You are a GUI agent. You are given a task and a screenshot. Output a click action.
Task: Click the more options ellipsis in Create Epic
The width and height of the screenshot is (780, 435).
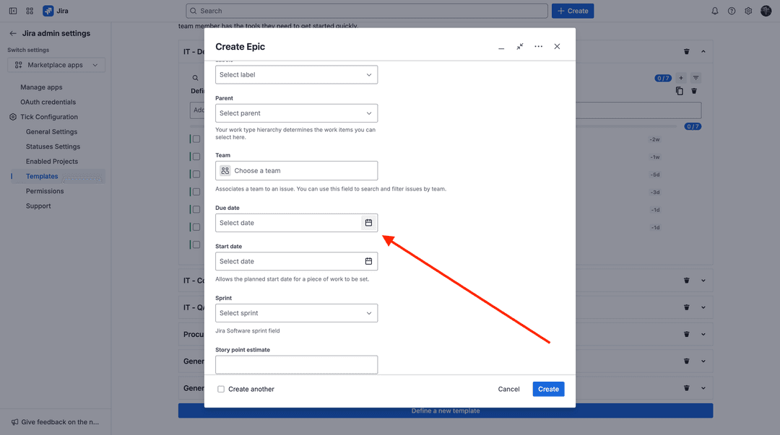coord(538,45)
